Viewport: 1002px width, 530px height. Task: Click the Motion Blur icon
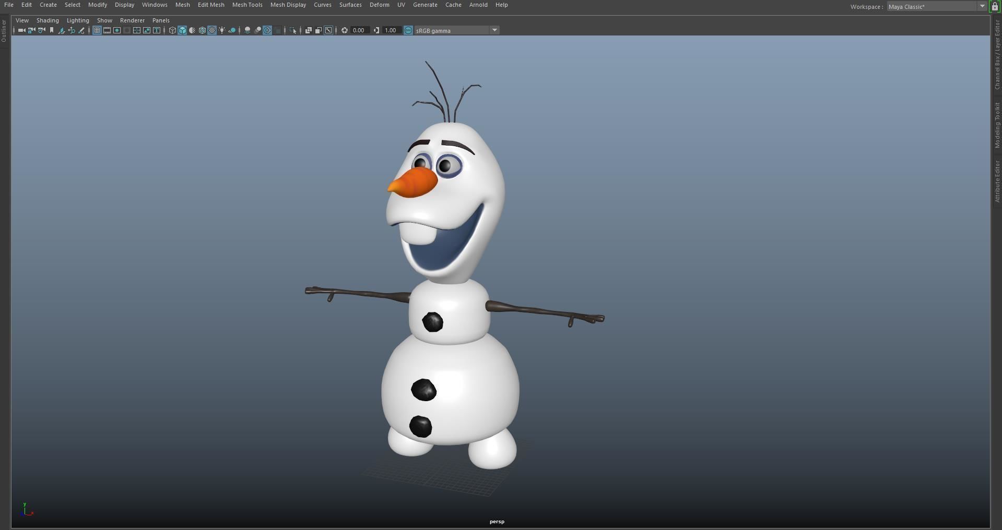pos(257,30)
